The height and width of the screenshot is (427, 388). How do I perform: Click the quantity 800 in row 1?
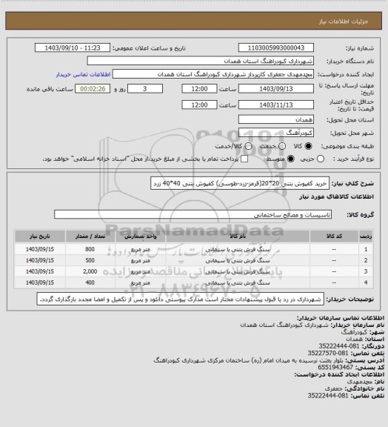(90, 249)
